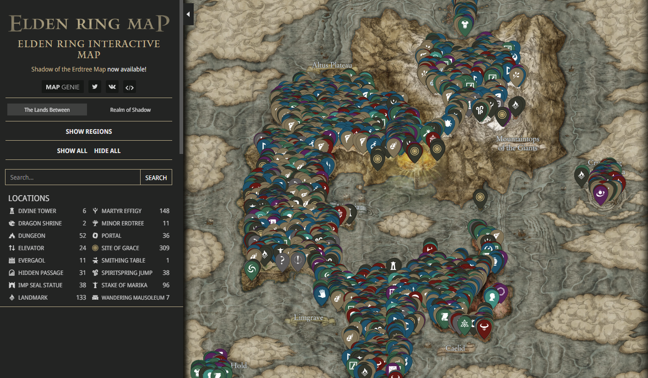648x378 pixels.
Task: Hide Site of Grace markers
Action: [x=131, y=248]
